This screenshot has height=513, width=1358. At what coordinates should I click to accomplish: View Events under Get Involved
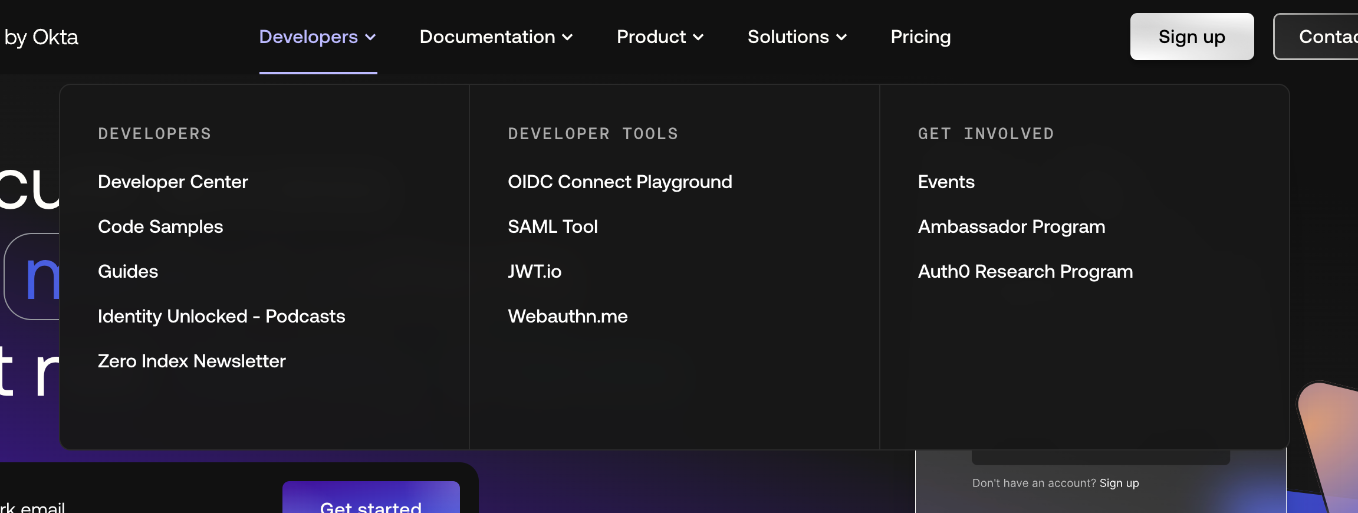(946, 182)
